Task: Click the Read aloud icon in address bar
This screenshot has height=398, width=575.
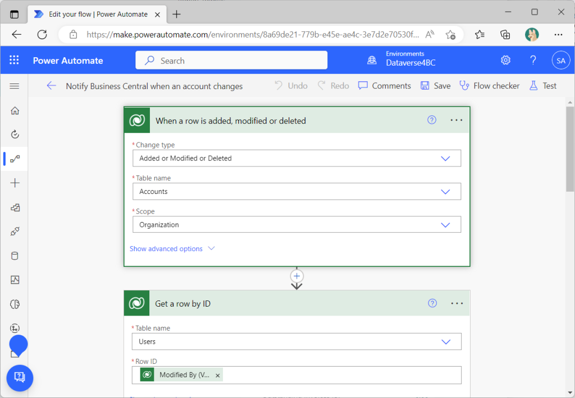Action: point(430,34)
